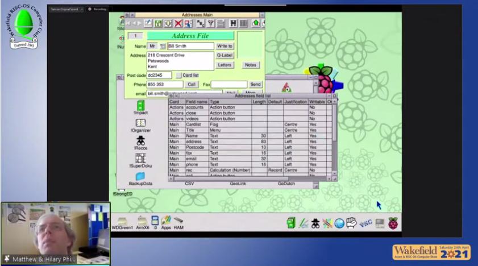Open the GeoLink item in filer window

pyautogui.click(x=238, y=184)
